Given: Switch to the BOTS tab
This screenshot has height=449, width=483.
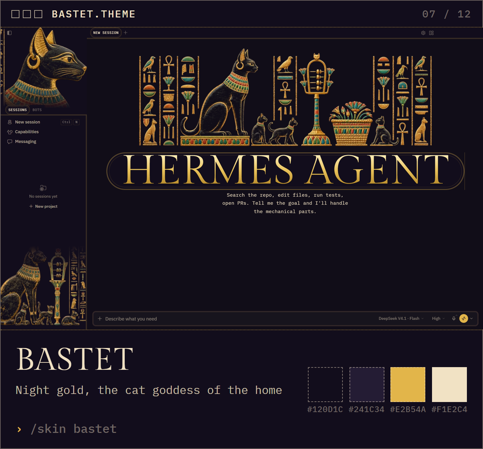Looking at the screenshot, I should pyautogui.click(x=37, y=110).
